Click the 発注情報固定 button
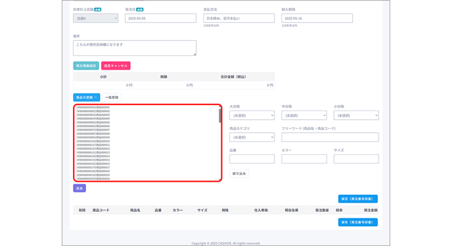Screen dimensions: 452x246 click(x=86, y=66)
